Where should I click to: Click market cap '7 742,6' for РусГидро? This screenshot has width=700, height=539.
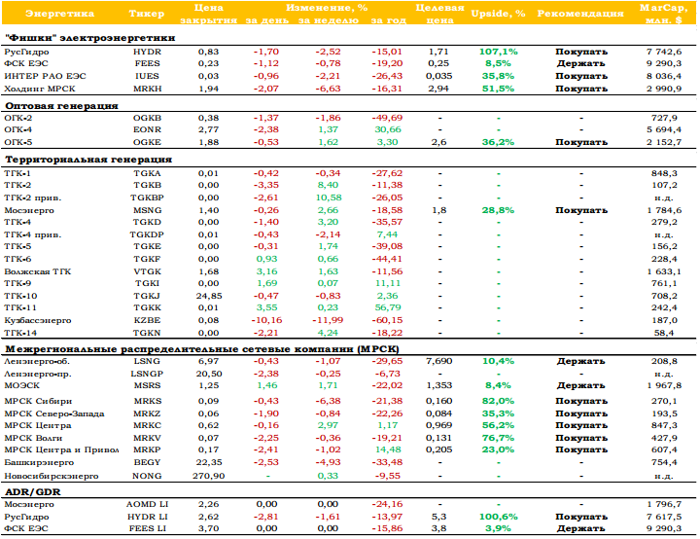pos(664,52)
